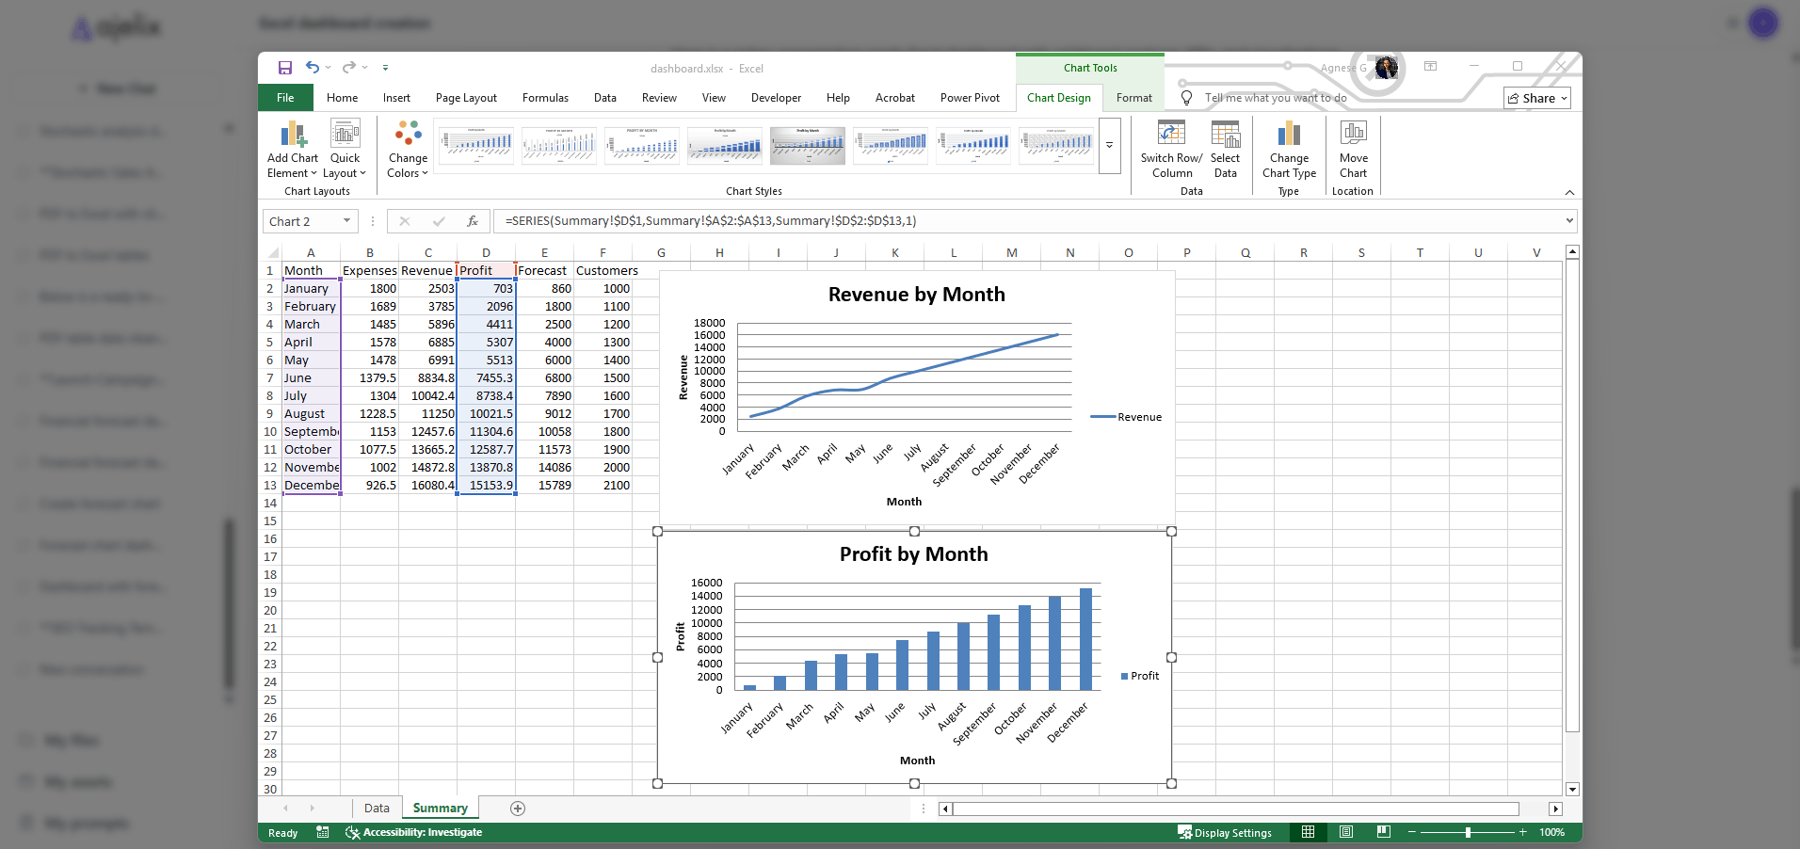Open the Data sheet tab
Image resolution: width=1800 pixels, height=849 pixels.
(x=376, y=808)
